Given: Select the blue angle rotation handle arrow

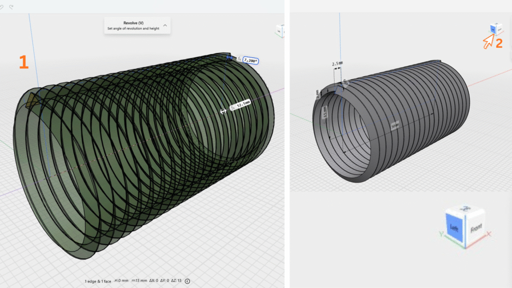Looking at the screenshot, I should click(x=230, y=58).
